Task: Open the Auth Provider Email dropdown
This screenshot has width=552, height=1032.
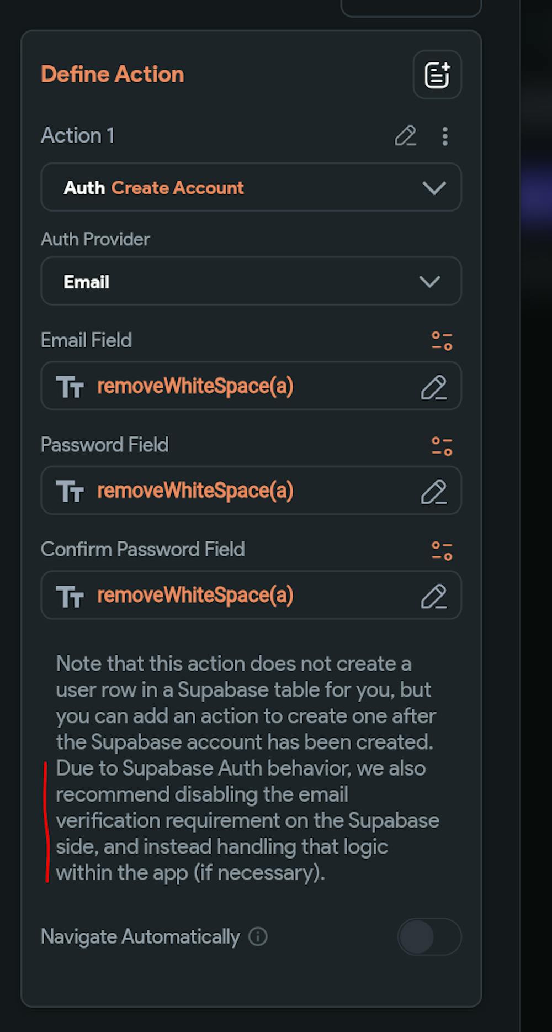Action: (x=251, y=281)
